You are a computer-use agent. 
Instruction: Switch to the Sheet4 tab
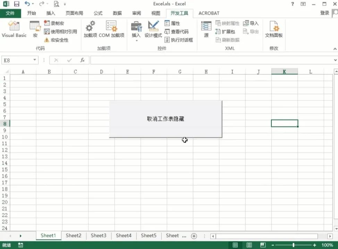tap(124, 235)
